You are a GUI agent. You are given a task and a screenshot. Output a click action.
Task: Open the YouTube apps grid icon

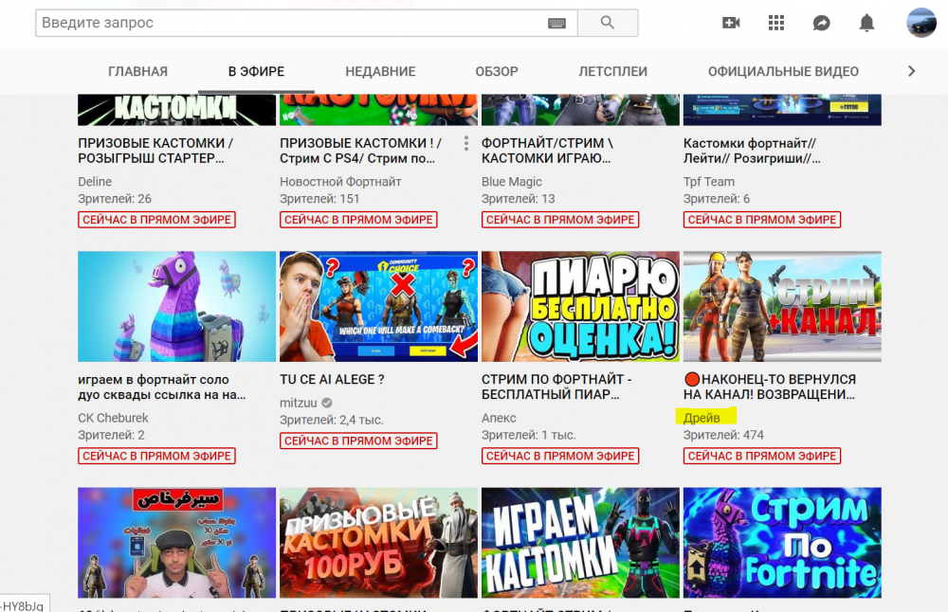776,23
